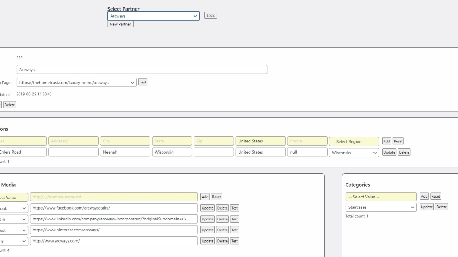458x257 pixels.
Task: Click the Lock button
Action: pyautogui.click(x=210, y=15)
